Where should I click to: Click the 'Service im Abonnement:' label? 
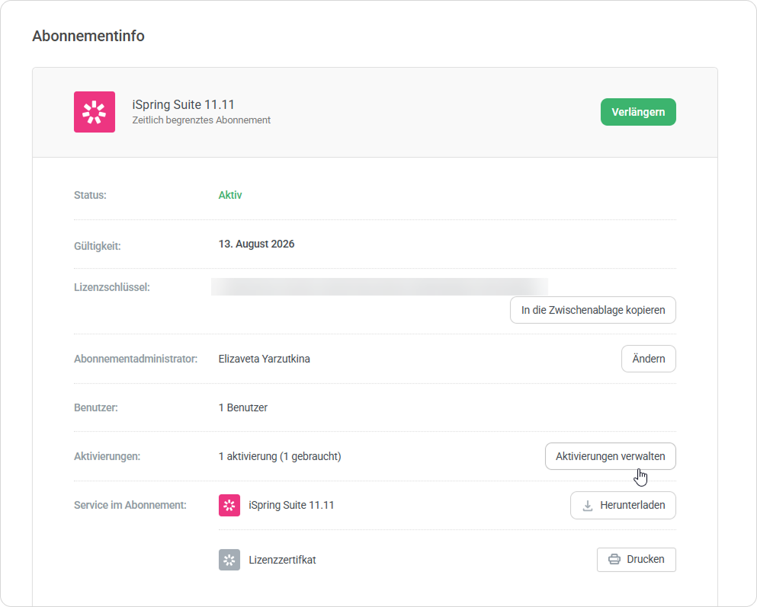(130, 505)
